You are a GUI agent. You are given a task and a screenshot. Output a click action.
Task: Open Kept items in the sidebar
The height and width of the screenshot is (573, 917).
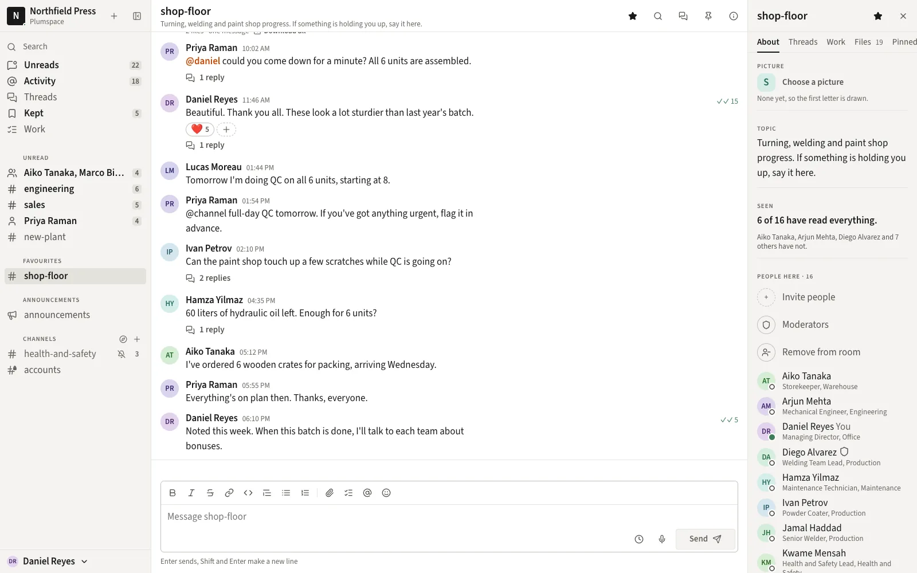tap(75, 113)
